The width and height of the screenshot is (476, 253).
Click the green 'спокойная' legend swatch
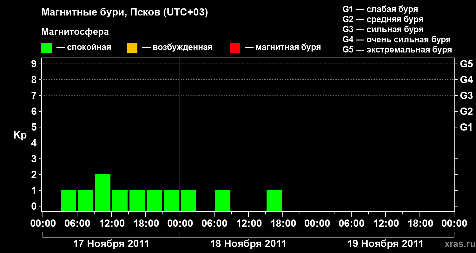coord(46,48)
